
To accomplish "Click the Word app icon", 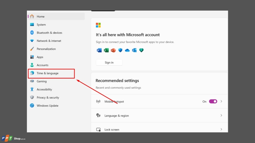I will [x=99, y=50].
